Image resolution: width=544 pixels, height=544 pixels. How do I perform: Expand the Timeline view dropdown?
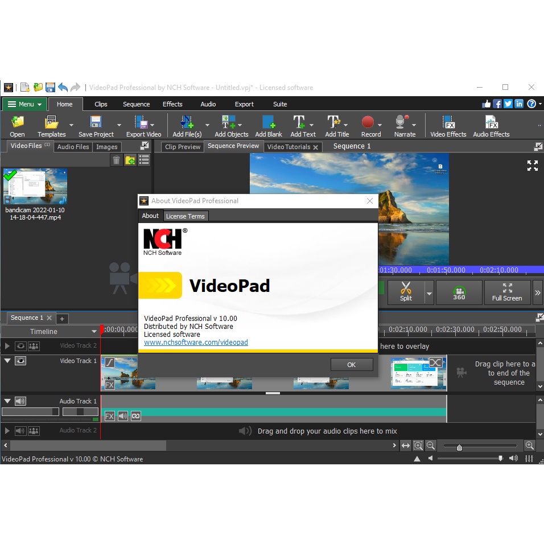(x=94, y=332)
